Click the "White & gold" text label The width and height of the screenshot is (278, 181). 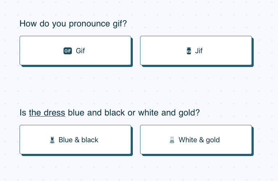coord(199,140)
